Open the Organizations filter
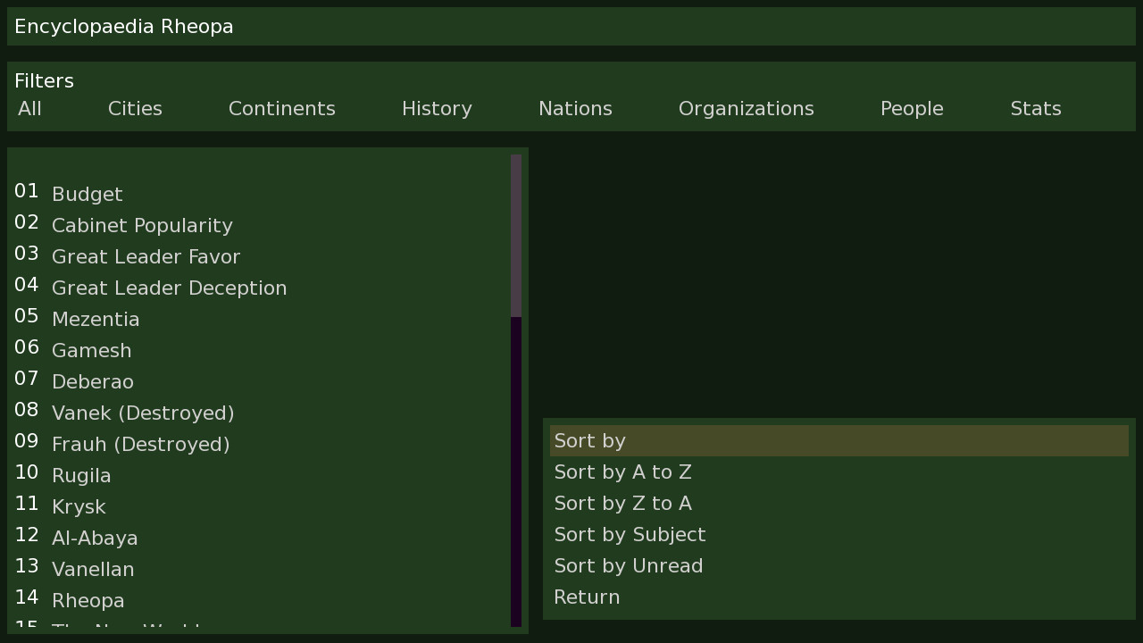 coord(747,108)
